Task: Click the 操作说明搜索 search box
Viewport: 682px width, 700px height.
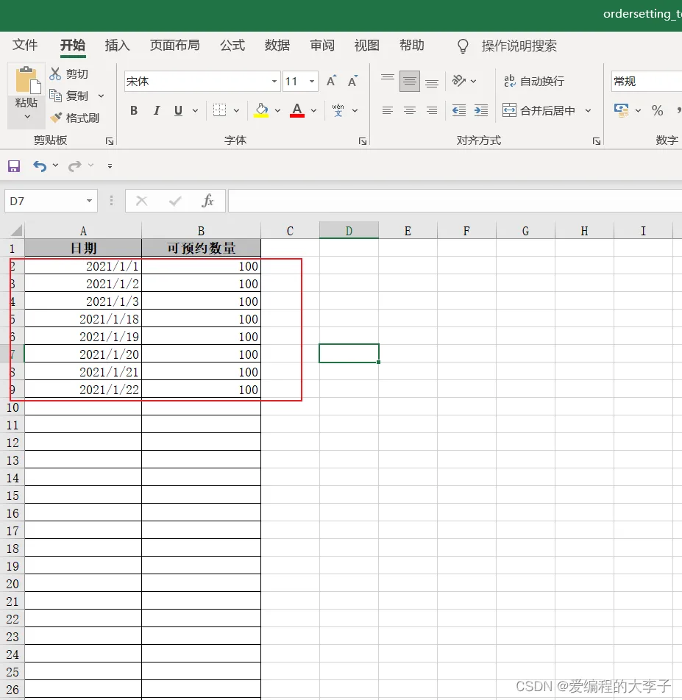Action: click(519, 46)
